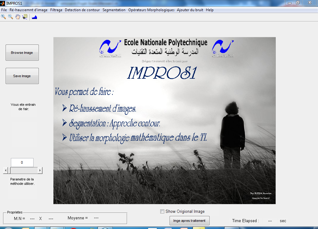Viewport: 318px width, 229px height.
Task: Activate the Pan hand tool
Action: (x=18, y=17)
